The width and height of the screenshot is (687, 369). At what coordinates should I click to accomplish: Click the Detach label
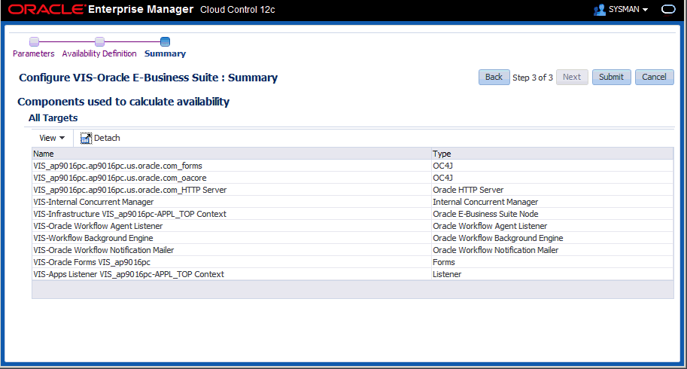point(107,138)
